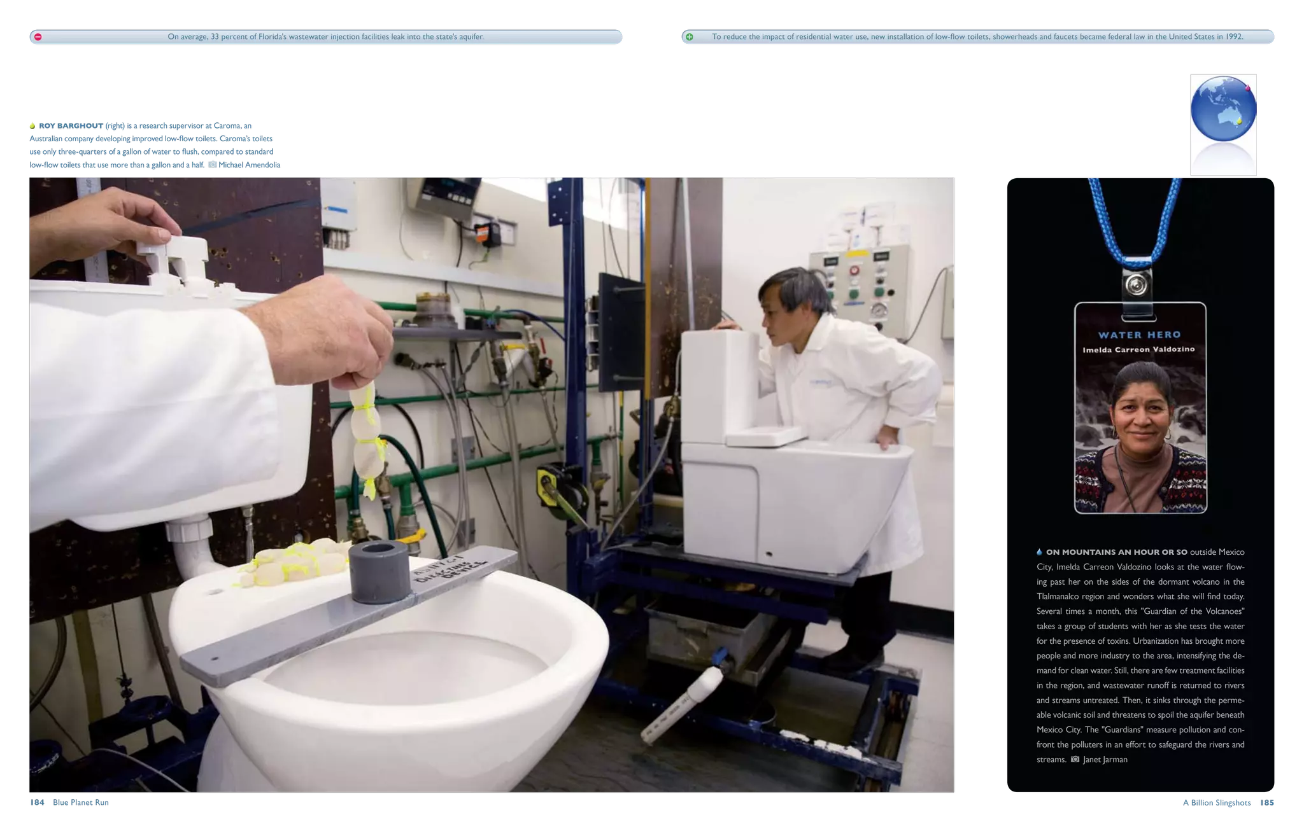This screenshot has width=1304, height=829.
Task: Click the Michael Amendolia photographer credit
Action: (x=249, y=164)
